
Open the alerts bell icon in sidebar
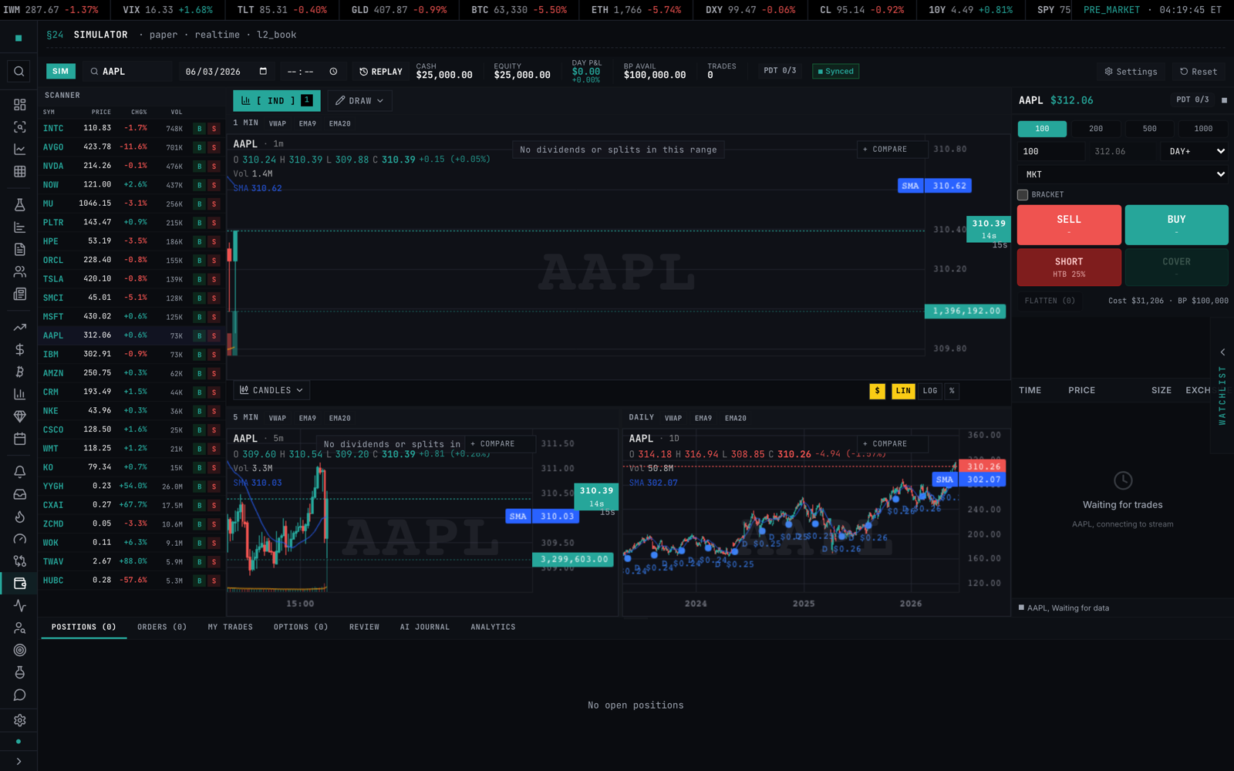pyautogui.click(x=19, y=472)
